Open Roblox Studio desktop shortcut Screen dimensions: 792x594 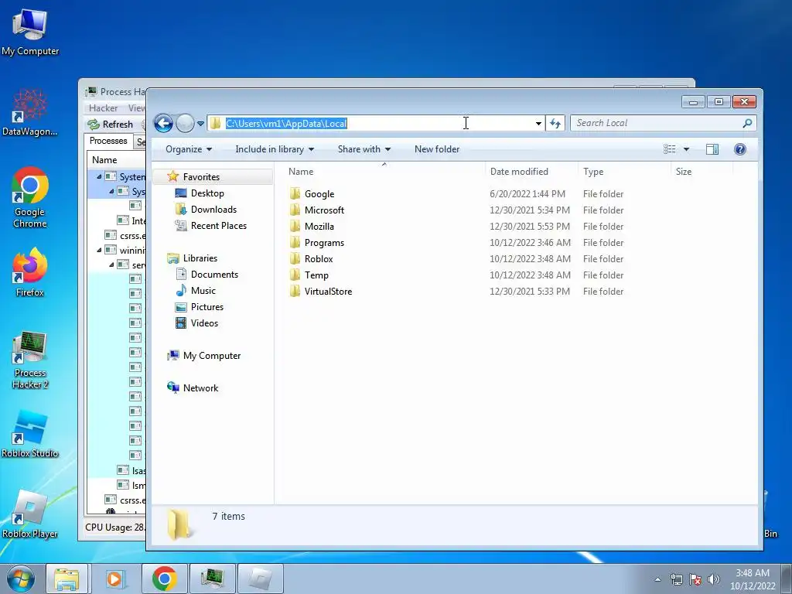(30, 433)
